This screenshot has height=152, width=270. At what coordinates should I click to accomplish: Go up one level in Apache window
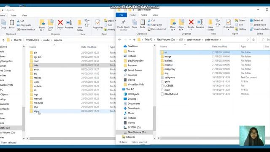[3, 40]
